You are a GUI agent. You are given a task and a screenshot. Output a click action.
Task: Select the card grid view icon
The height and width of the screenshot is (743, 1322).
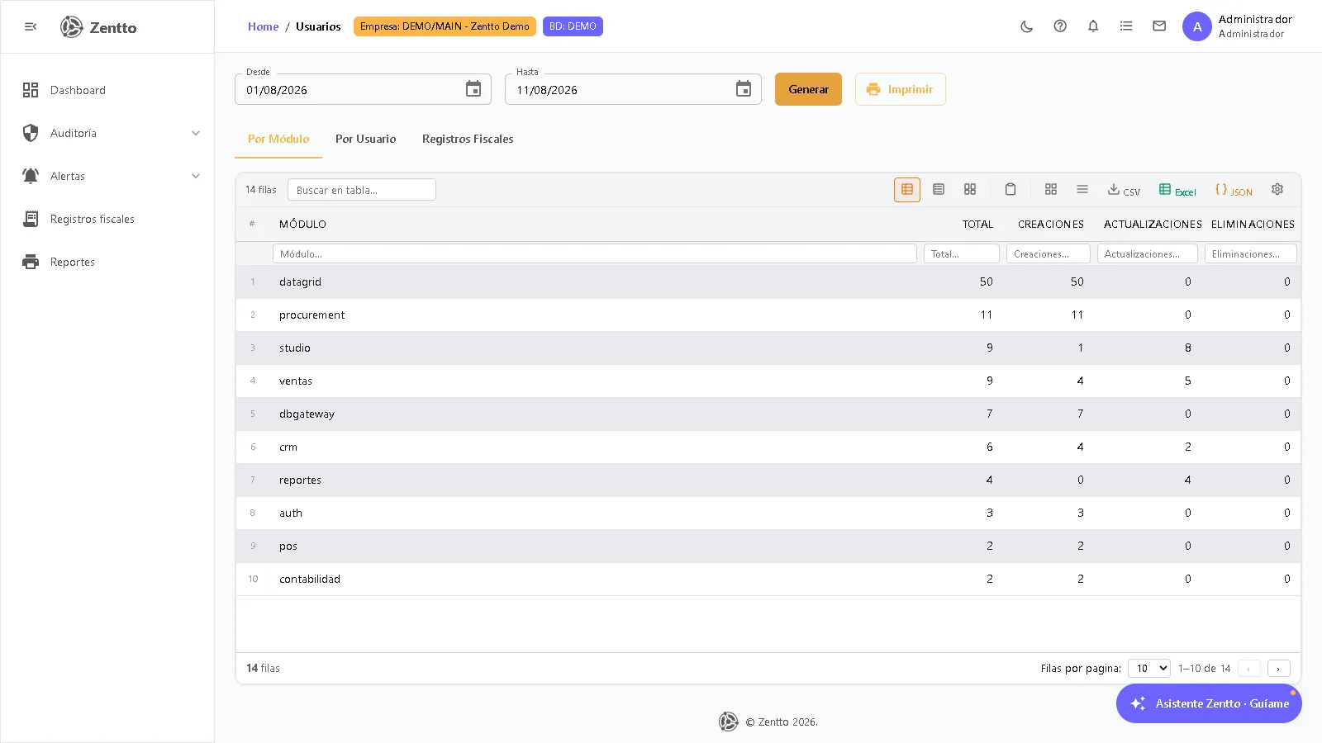[970, 189]
